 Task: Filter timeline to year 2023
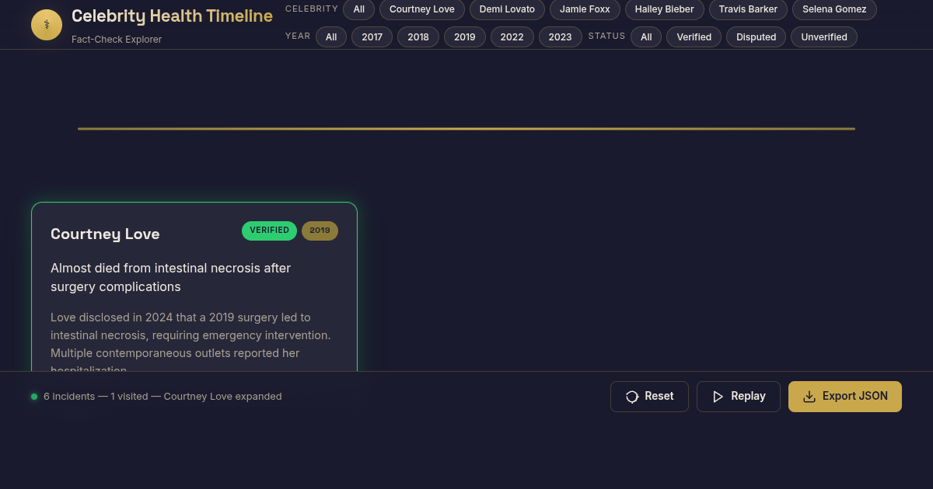pos(560,36)
